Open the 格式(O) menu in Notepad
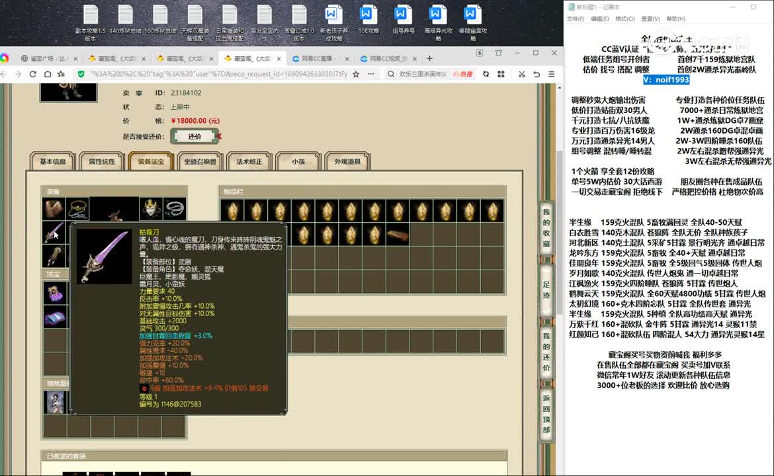This screenshot has height=476, width=774. 625,19
